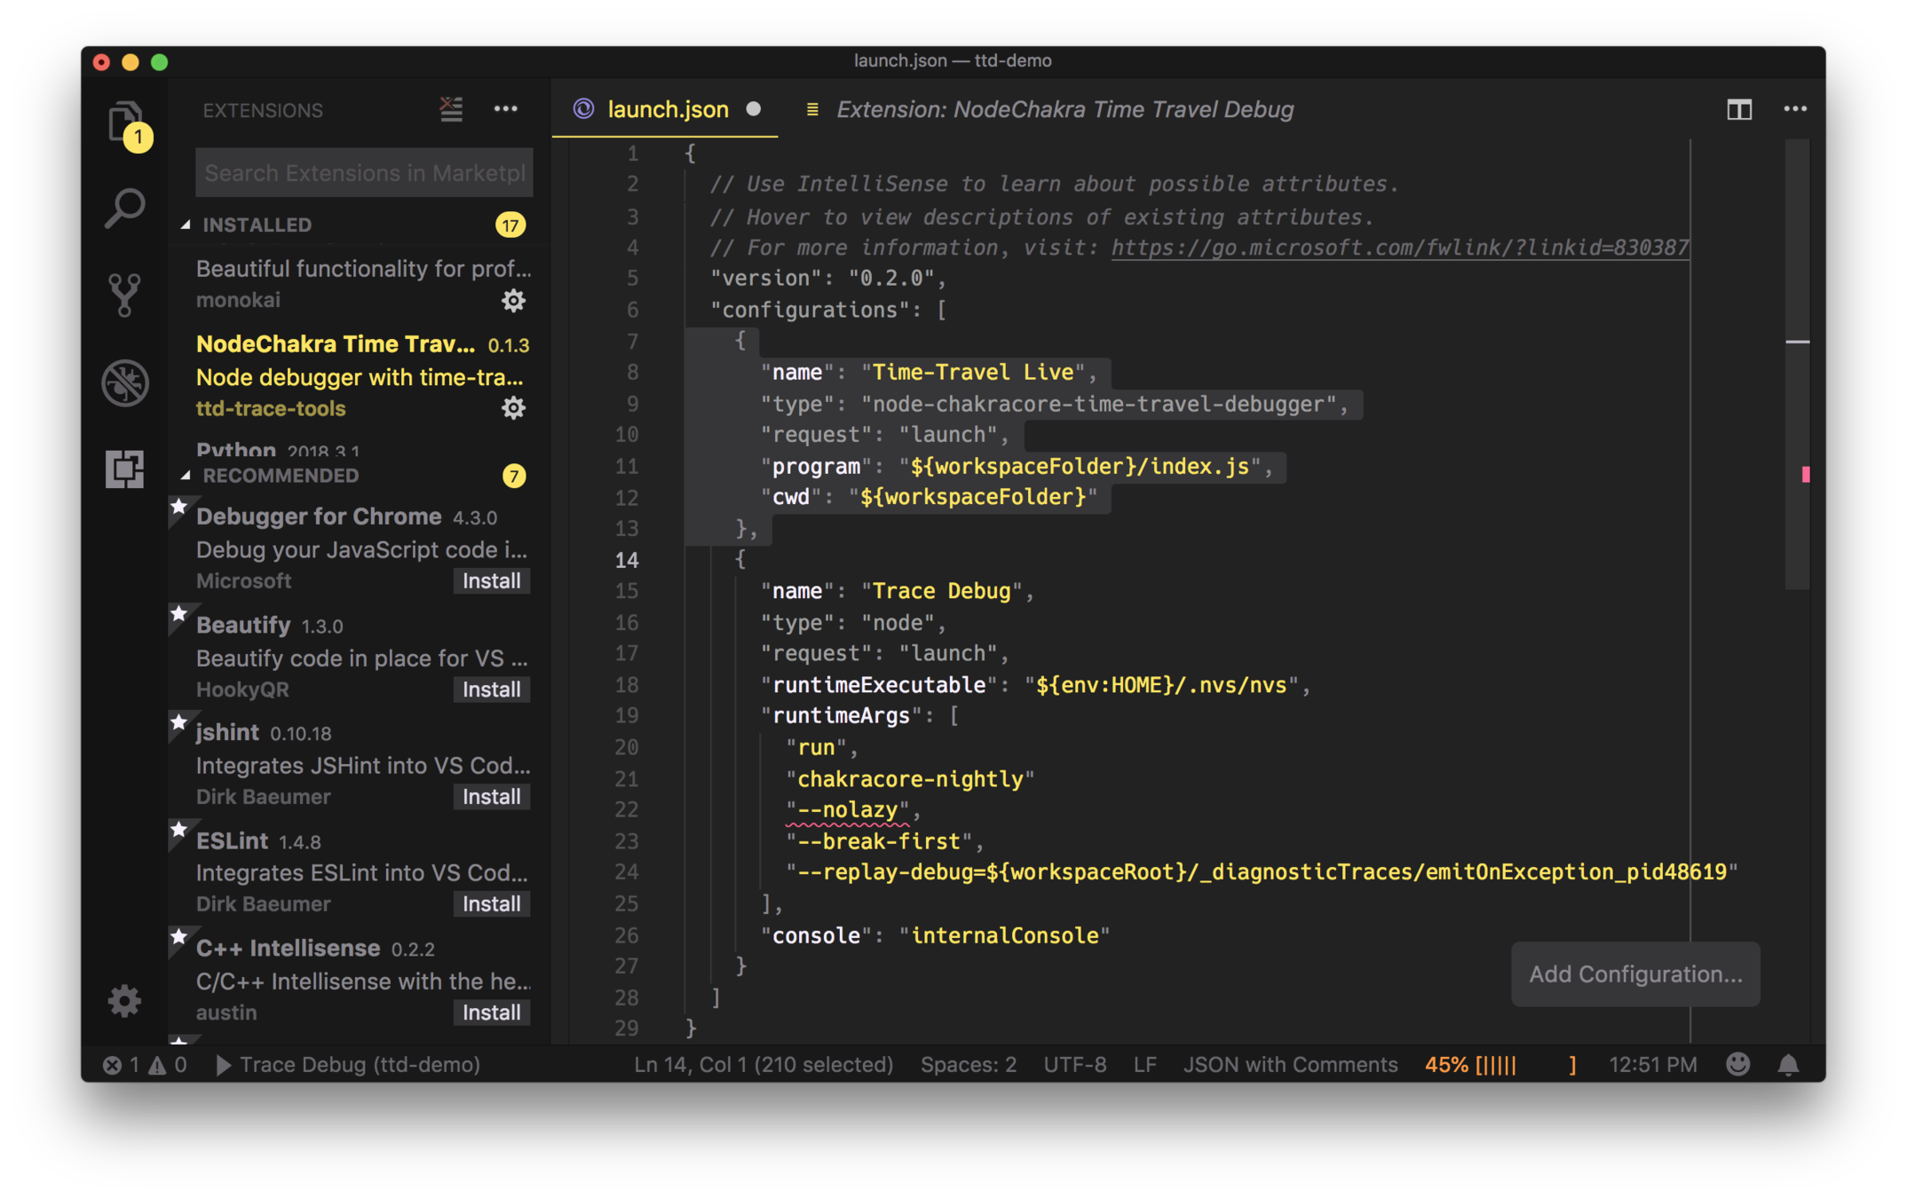This screenshot has width=1907, height=1198.
Task: Open the go.microsoft.com fwlink URL
Action: click(1399, 248)
